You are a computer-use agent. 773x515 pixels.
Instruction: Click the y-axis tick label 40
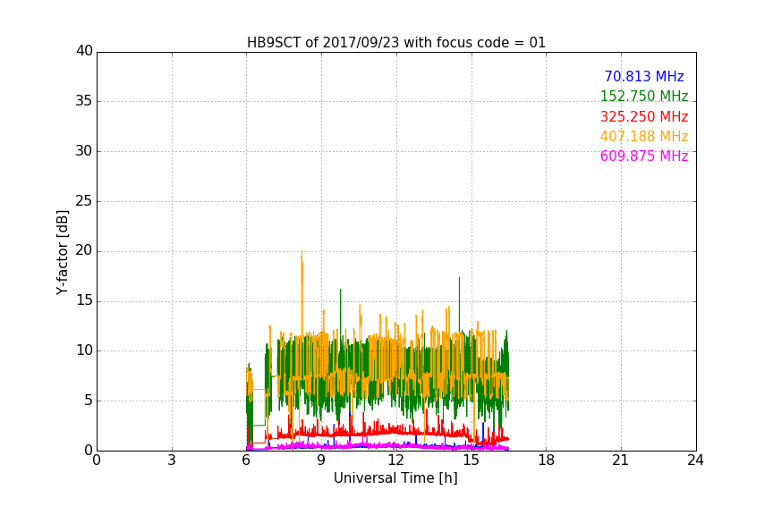84,51
